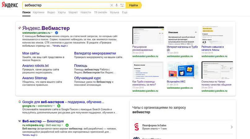Viewport: 250px width, 139px height.
Task: Click the Google favicon beside Google result
Action: 20,102
